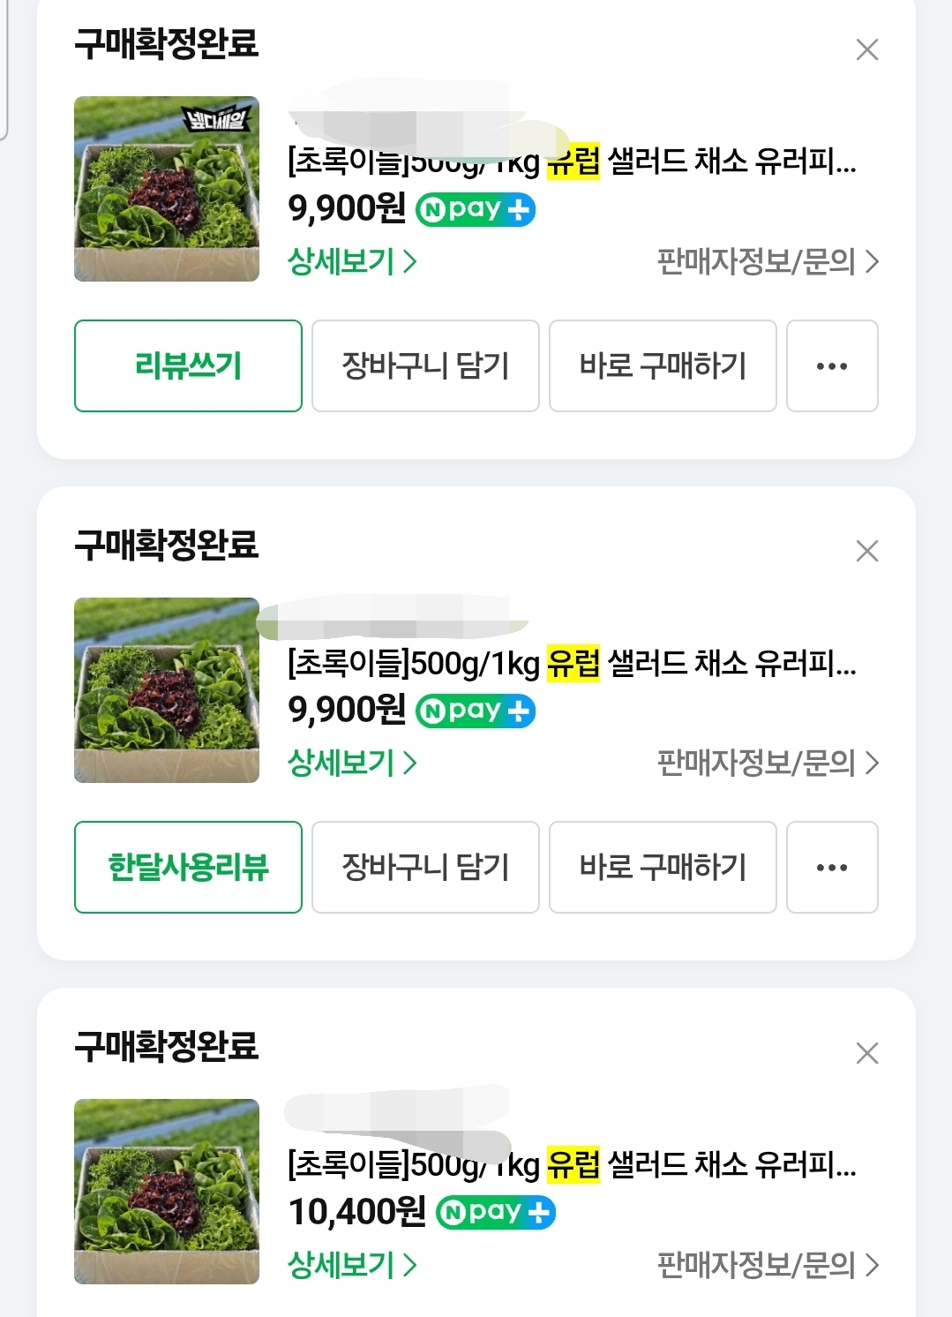Open 한달사용리뷰 for second order
This screenshot has width=952, height=1317.
click(x=188, y=867)
